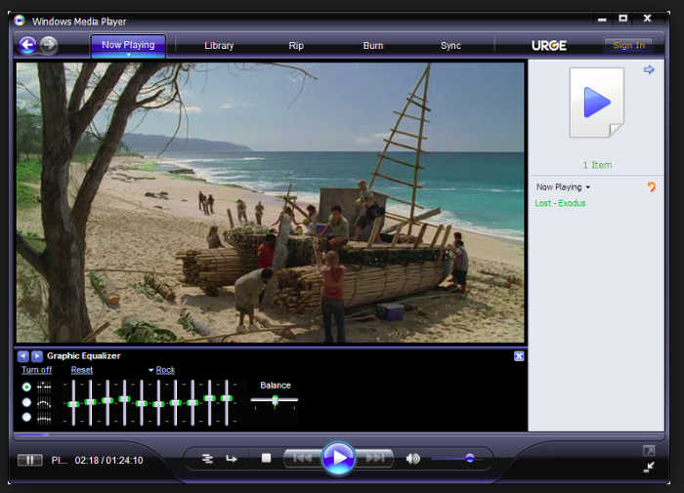Click the blue arrow at list pane top
Image resolution: width=684 pixels, height=493 pixels.
pyautogui.click(x=649, y=69)
